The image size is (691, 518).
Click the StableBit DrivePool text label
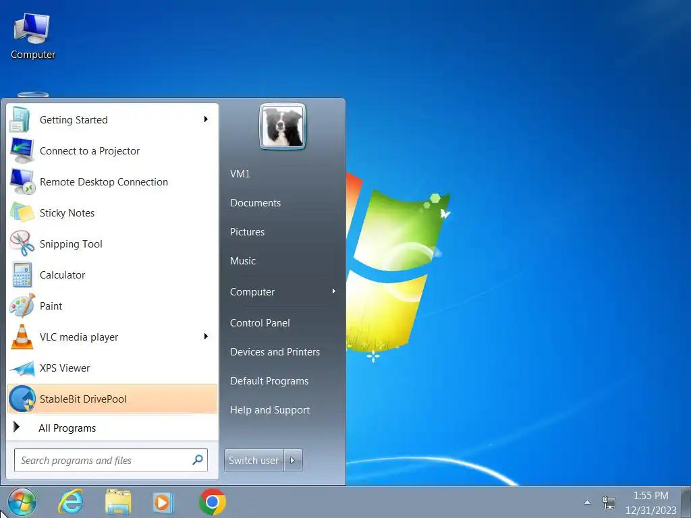coord(83,399)
